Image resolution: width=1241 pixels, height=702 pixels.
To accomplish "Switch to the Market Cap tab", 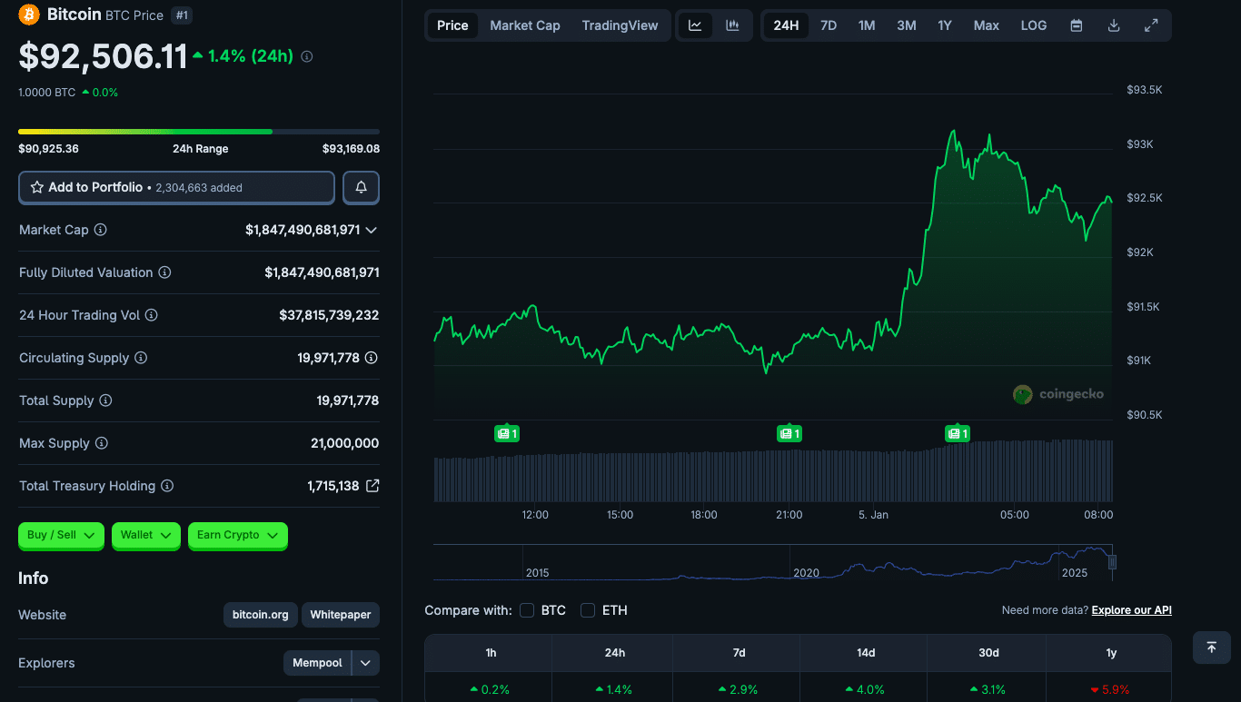I will click(525, 25).
